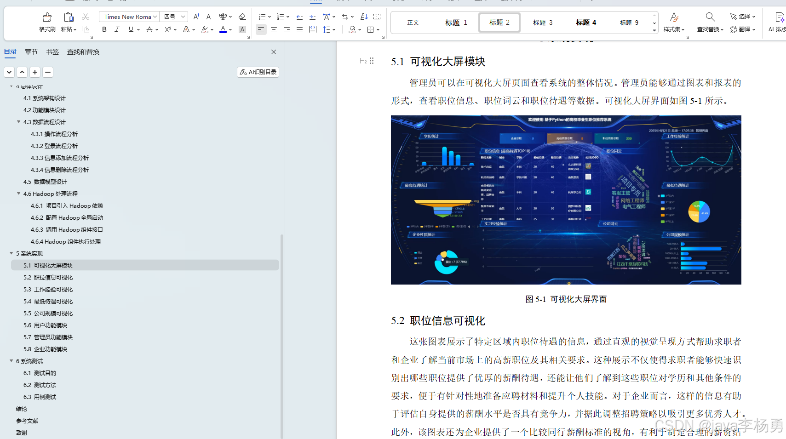Open the Times New Roman font dropdown
786x439 pixels.
(x=155, y=17)
